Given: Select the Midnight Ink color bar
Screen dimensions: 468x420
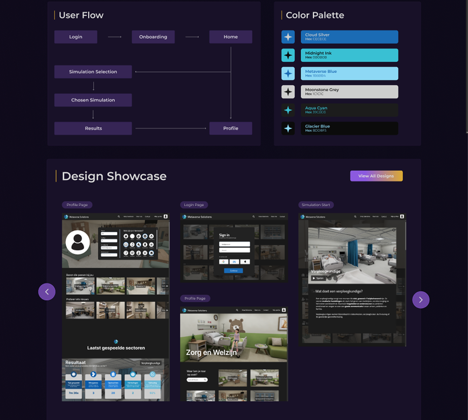Looking at the screenshot, I should [x=349, y=55].
